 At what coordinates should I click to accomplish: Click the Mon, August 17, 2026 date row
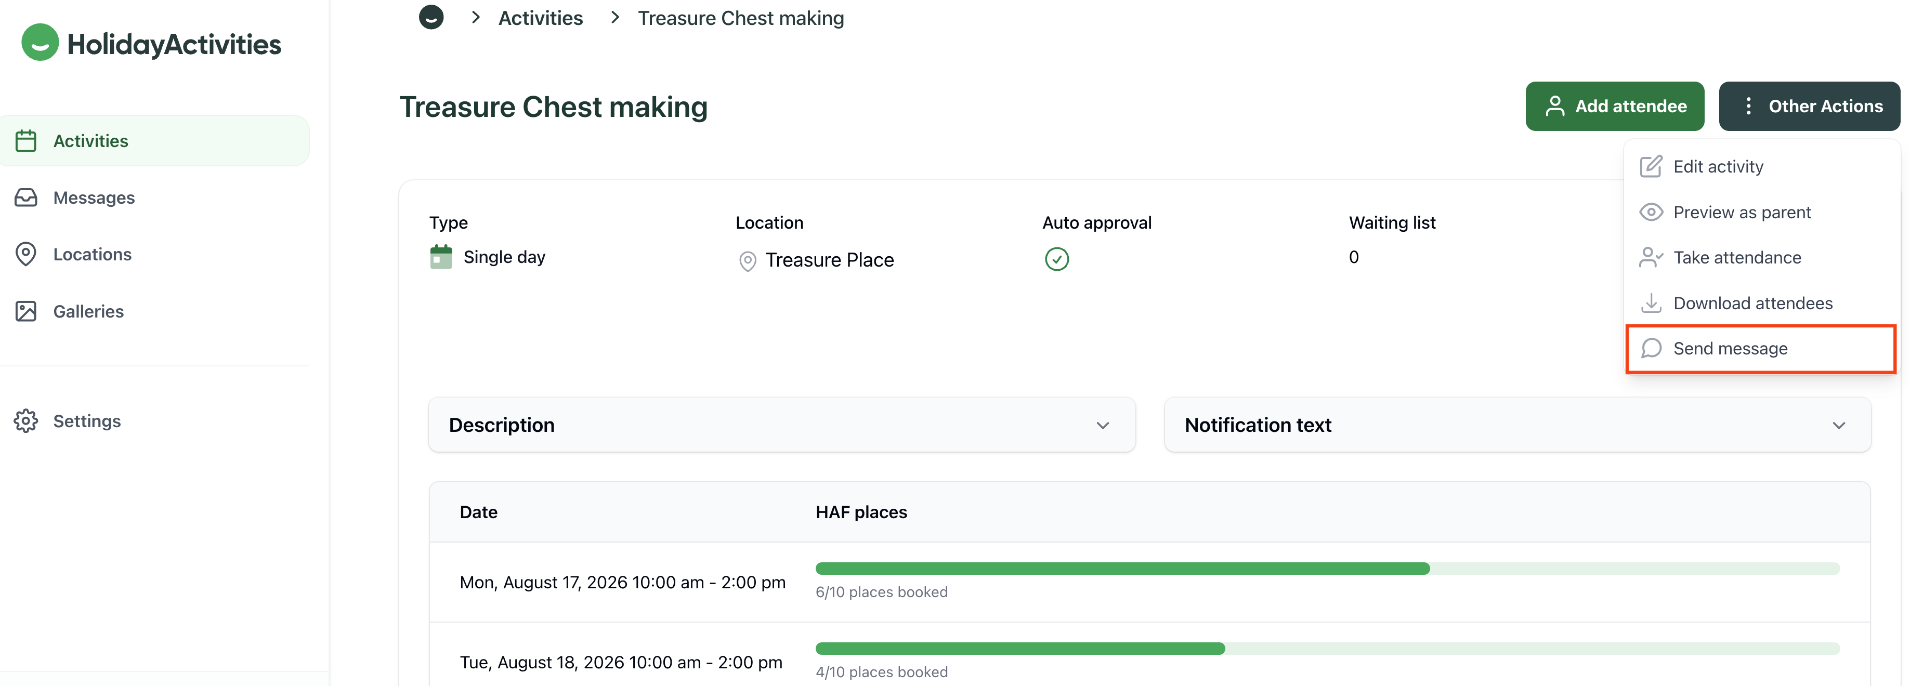click(x=1149, y=582)
